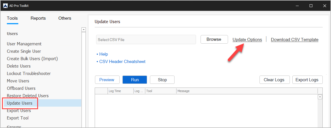This screenshot has width=331, height=128.
Task: Go to Lockout Troubleshooter
Action: (29, 74)
